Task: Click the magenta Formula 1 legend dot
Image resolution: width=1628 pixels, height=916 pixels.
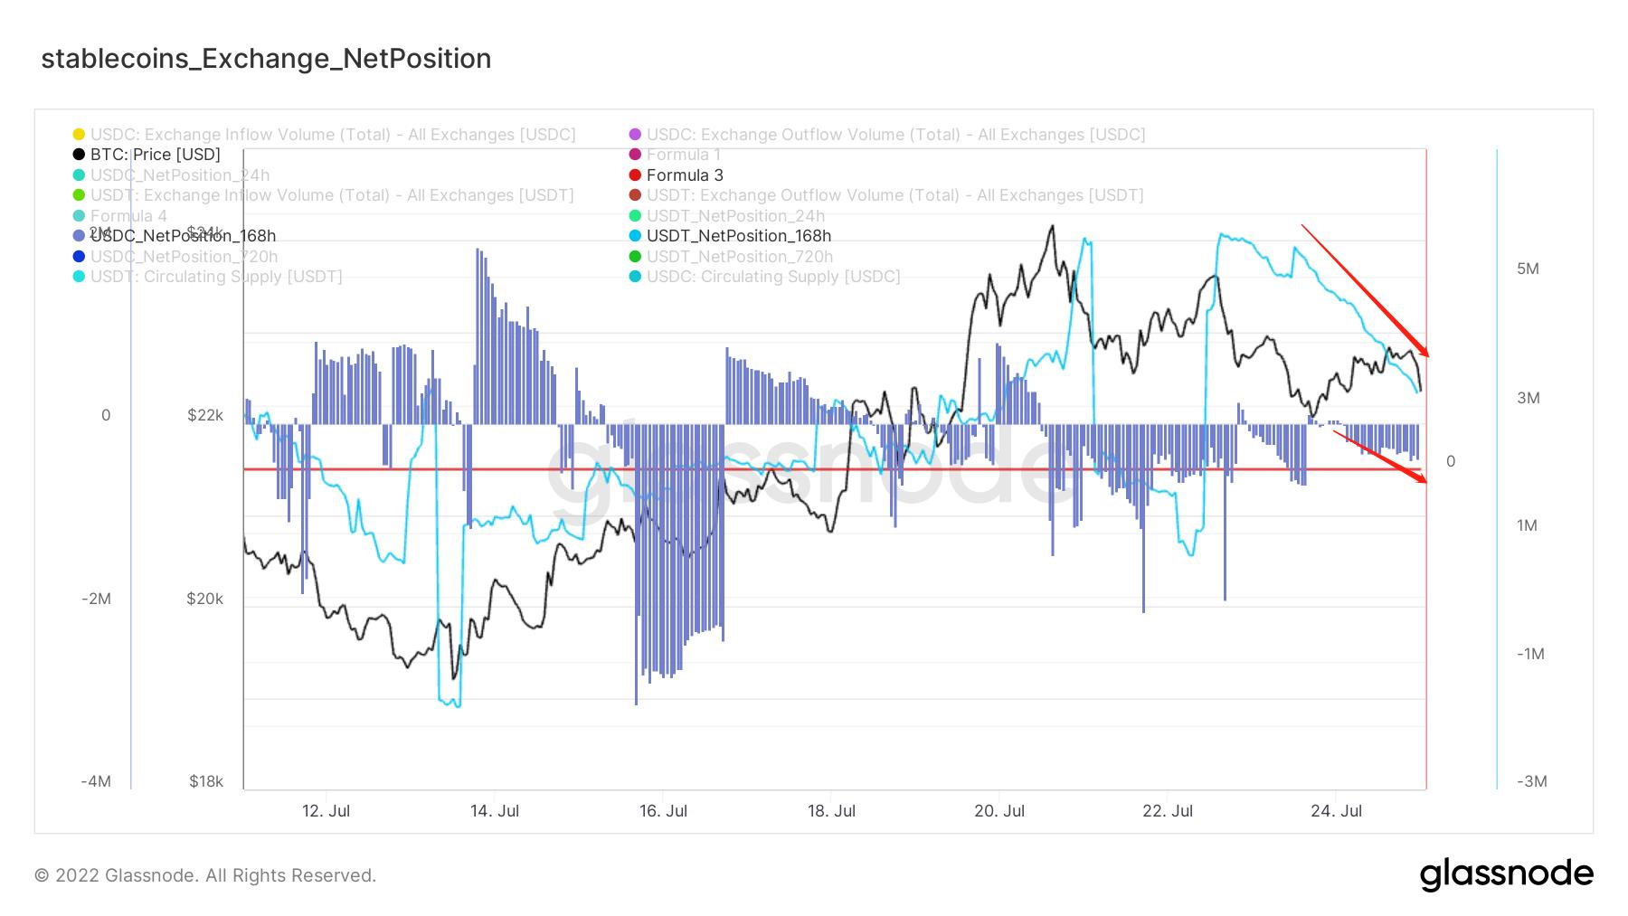Action: (635, 155)
